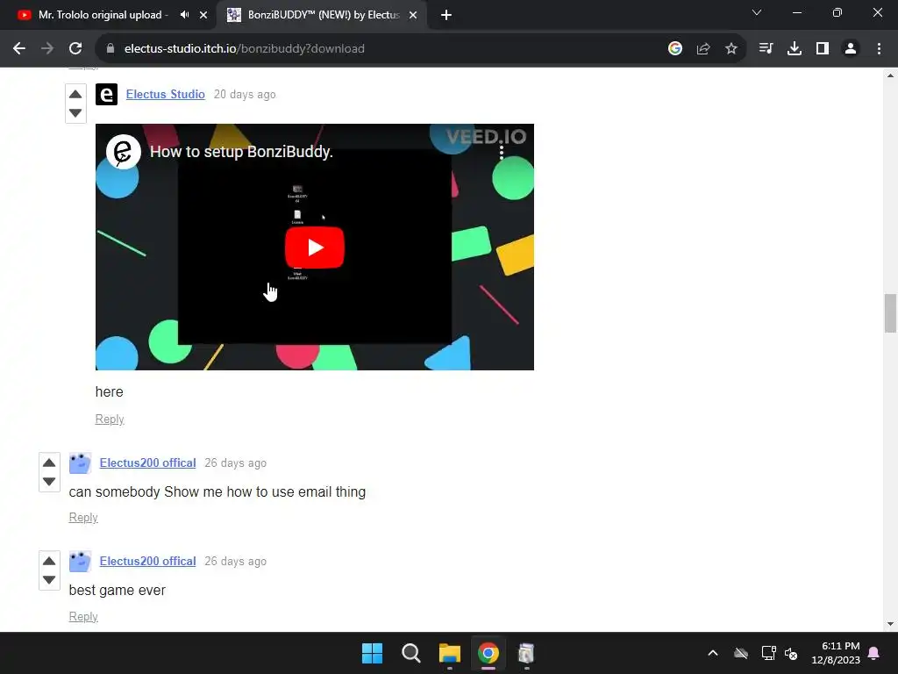Screen dimensions: 898x674
Task: Open the media controls button
Action: 766,49
